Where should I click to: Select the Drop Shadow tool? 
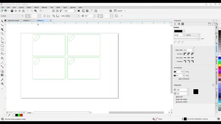[2, 71]
